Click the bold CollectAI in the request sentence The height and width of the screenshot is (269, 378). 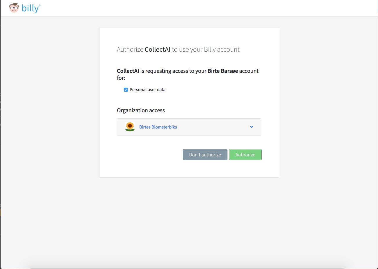pos(128,71)
